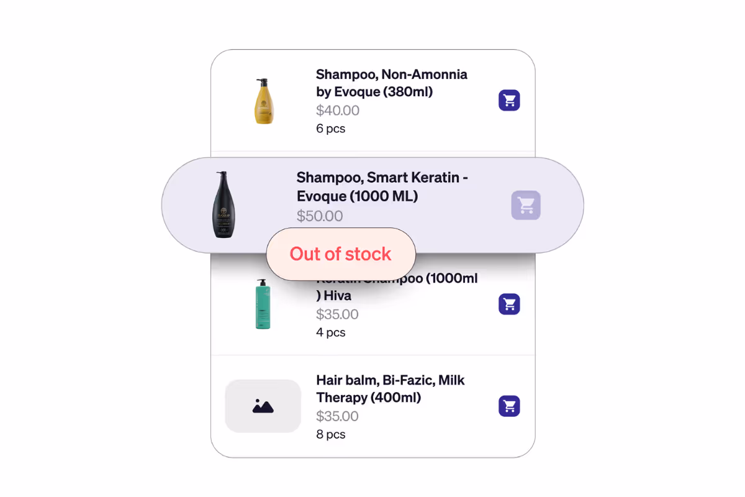Image resolution: width=745 pixels, height=497 pixels.
Task: Click the image placeholder icon for Hair balm
Action: pos(263,405)
